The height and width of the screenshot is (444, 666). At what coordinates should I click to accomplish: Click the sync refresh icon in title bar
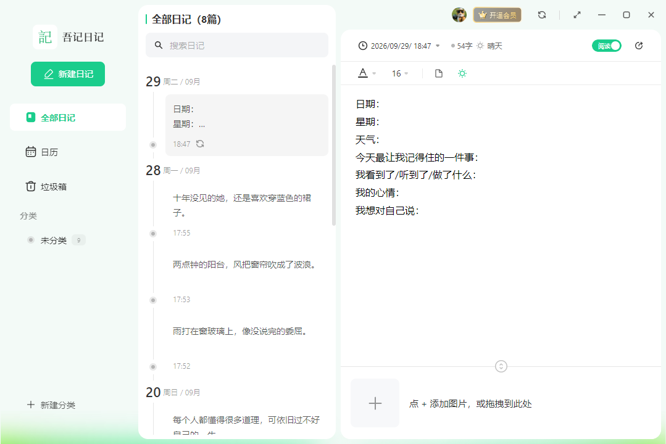pyautogui.click(x=542, y=15)
